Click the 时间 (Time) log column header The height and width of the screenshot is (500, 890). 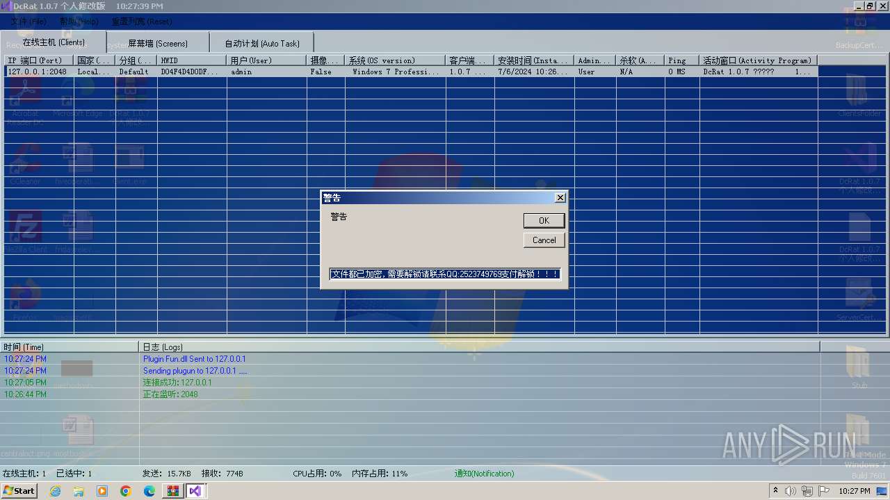(x=70, y=347)
